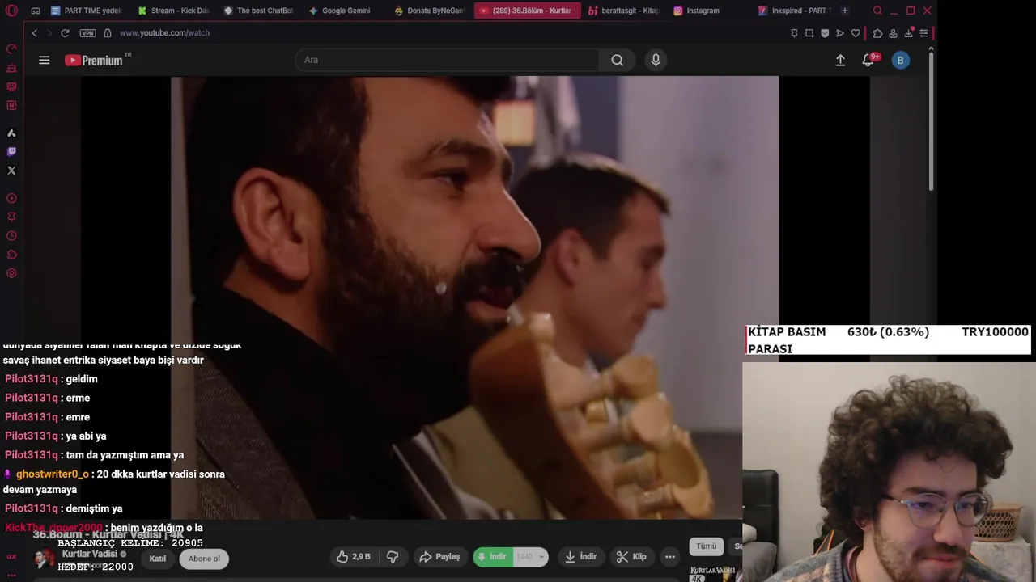This screenshot has width=1036, height=582.
Task: Switch to the PART TIME yedek tab
Action: pos(87,11)
